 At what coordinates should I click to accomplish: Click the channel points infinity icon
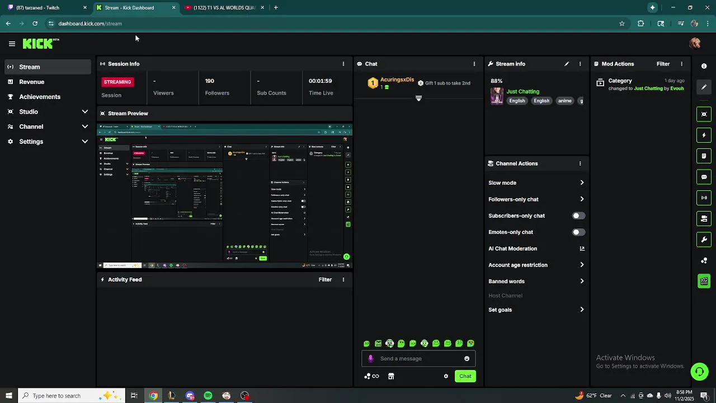[x=372, y=376]
